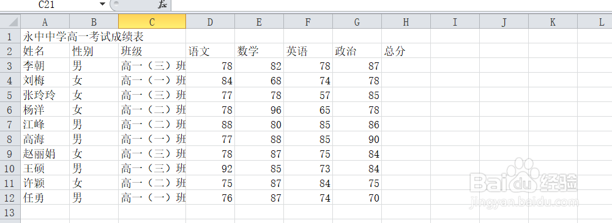Select the cell with name 赵丽娟

[x=45, y=154]
